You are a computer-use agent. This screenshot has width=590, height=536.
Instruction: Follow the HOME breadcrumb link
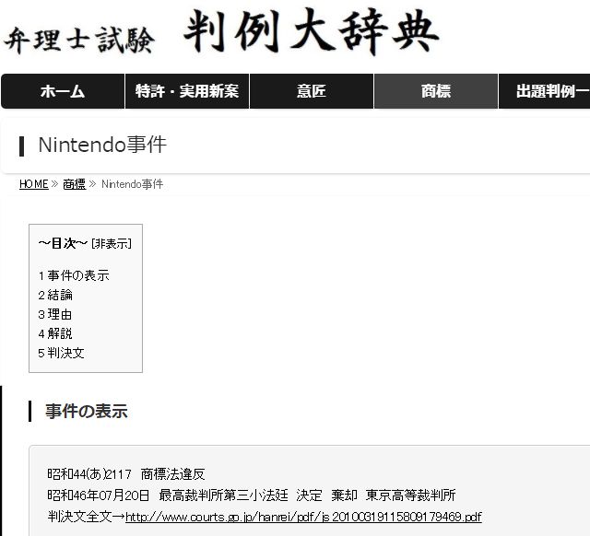point(34,184)
